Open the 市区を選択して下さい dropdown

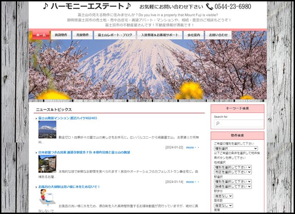coord(233,172)
